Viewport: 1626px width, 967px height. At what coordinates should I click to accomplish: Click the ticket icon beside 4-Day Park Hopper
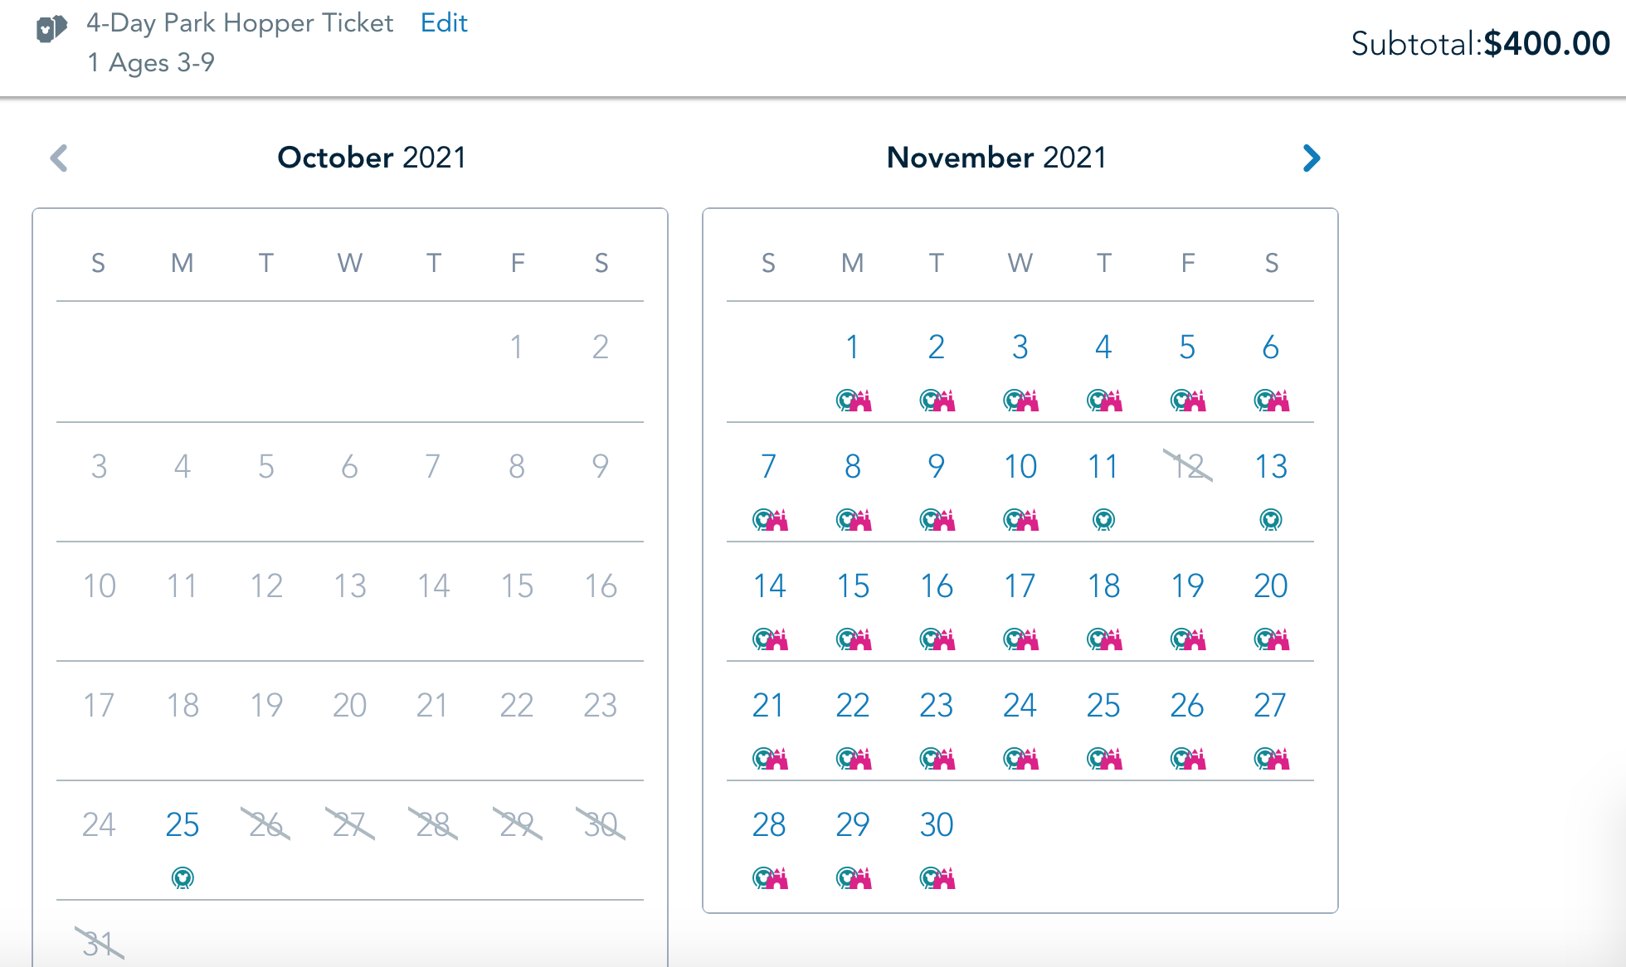(x=51, y=30)
